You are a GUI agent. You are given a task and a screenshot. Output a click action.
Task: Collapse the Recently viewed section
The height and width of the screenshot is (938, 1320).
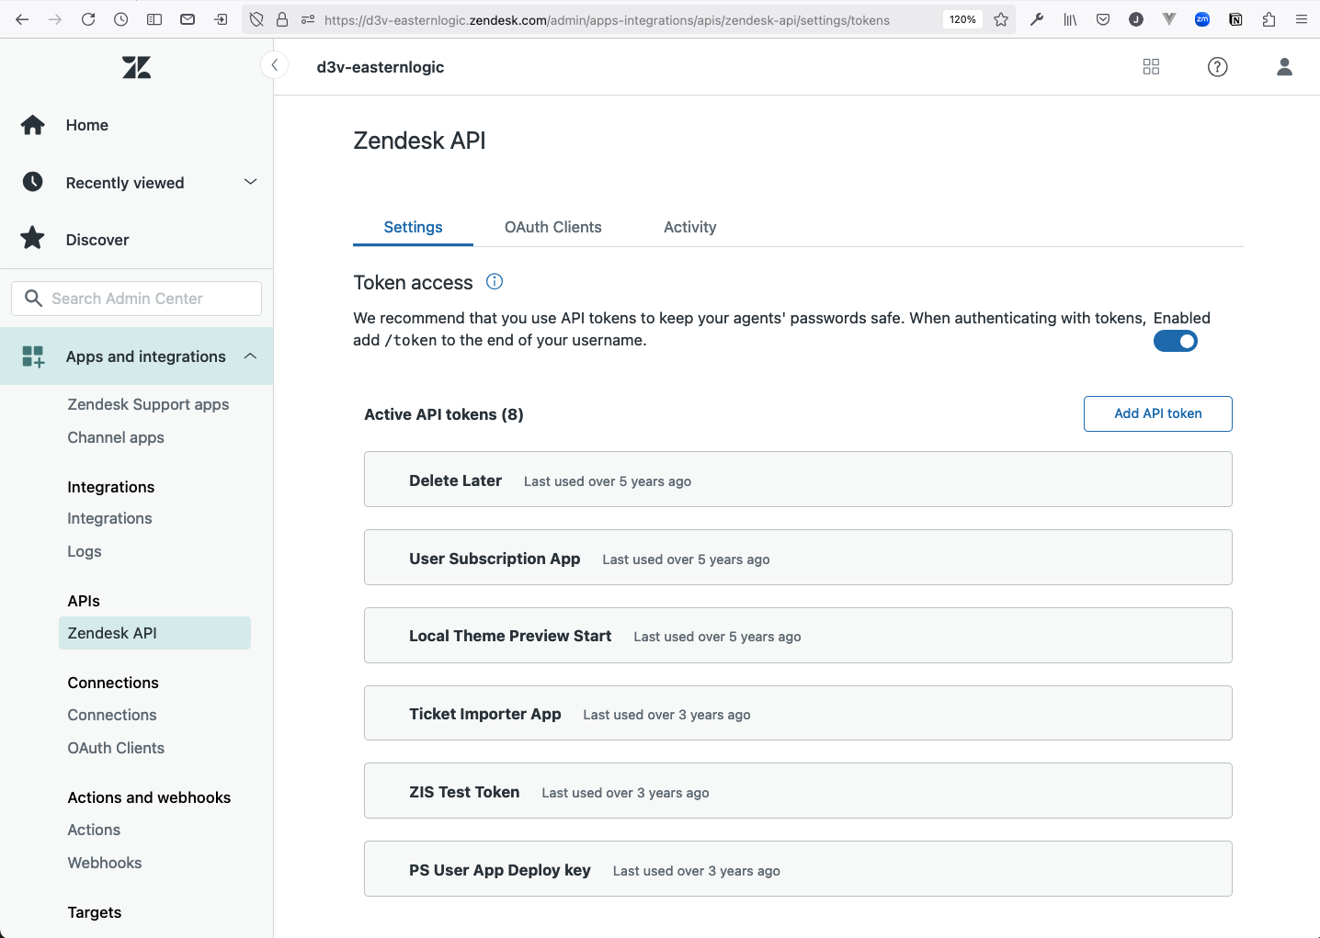click(250, 182)
